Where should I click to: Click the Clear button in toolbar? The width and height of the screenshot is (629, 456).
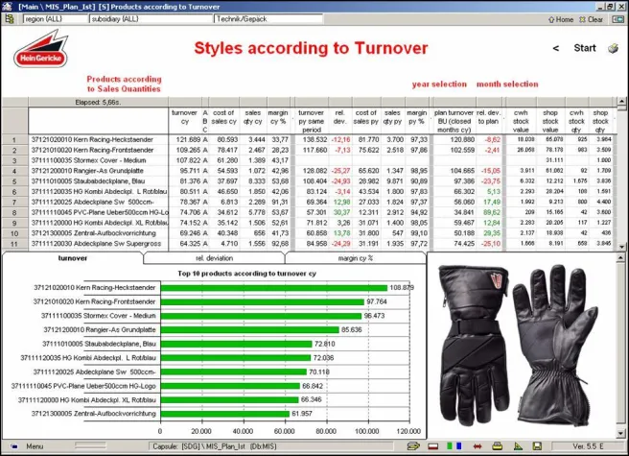coord(591,19)
